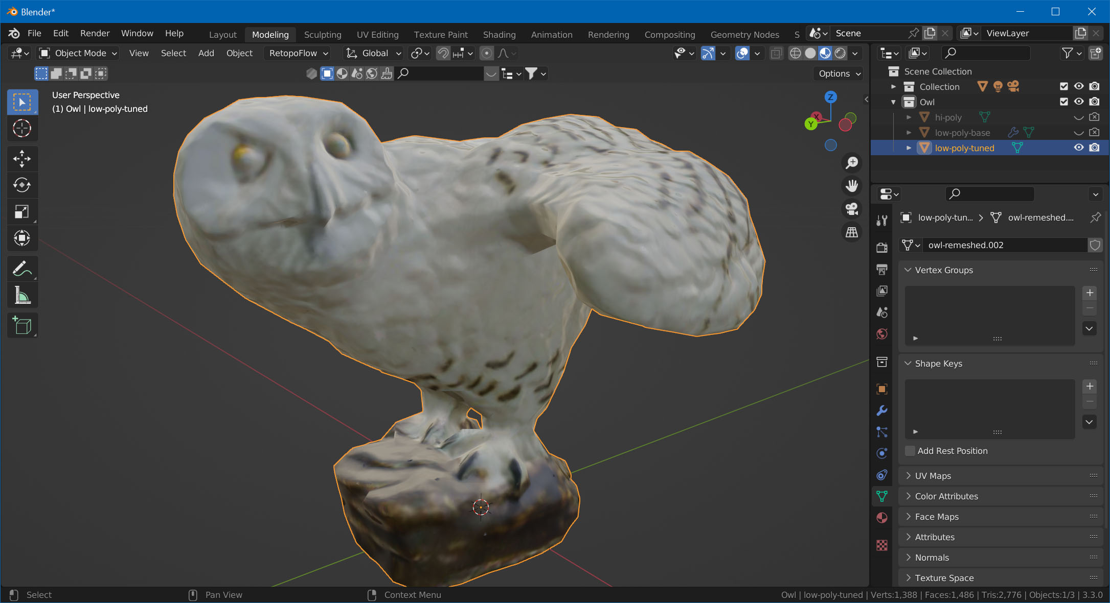Screen dimensions: 1110x603
Task: Open viewport Select menu
Action: (x=173, y=53)
